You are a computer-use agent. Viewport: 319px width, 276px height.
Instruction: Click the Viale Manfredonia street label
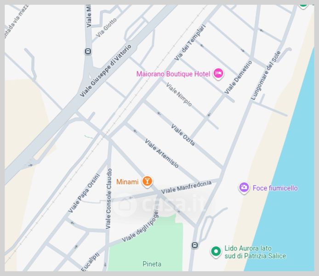tap(186, 187)
